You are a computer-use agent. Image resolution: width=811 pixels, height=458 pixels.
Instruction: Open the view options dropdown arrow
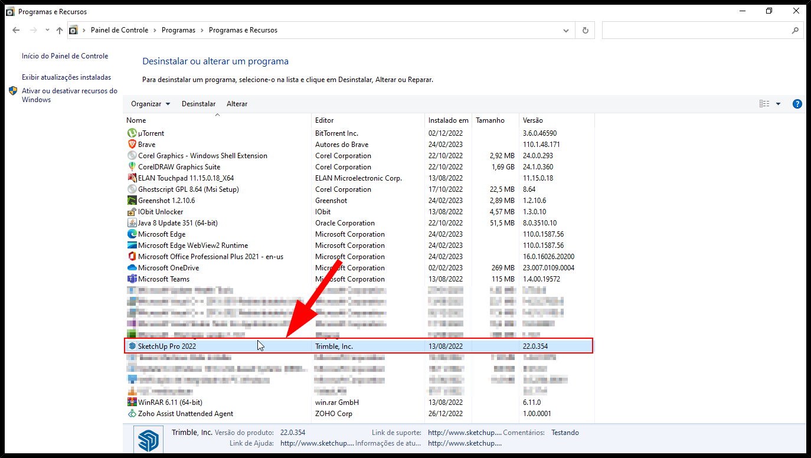pyautogui.click(x=778, y=104)
